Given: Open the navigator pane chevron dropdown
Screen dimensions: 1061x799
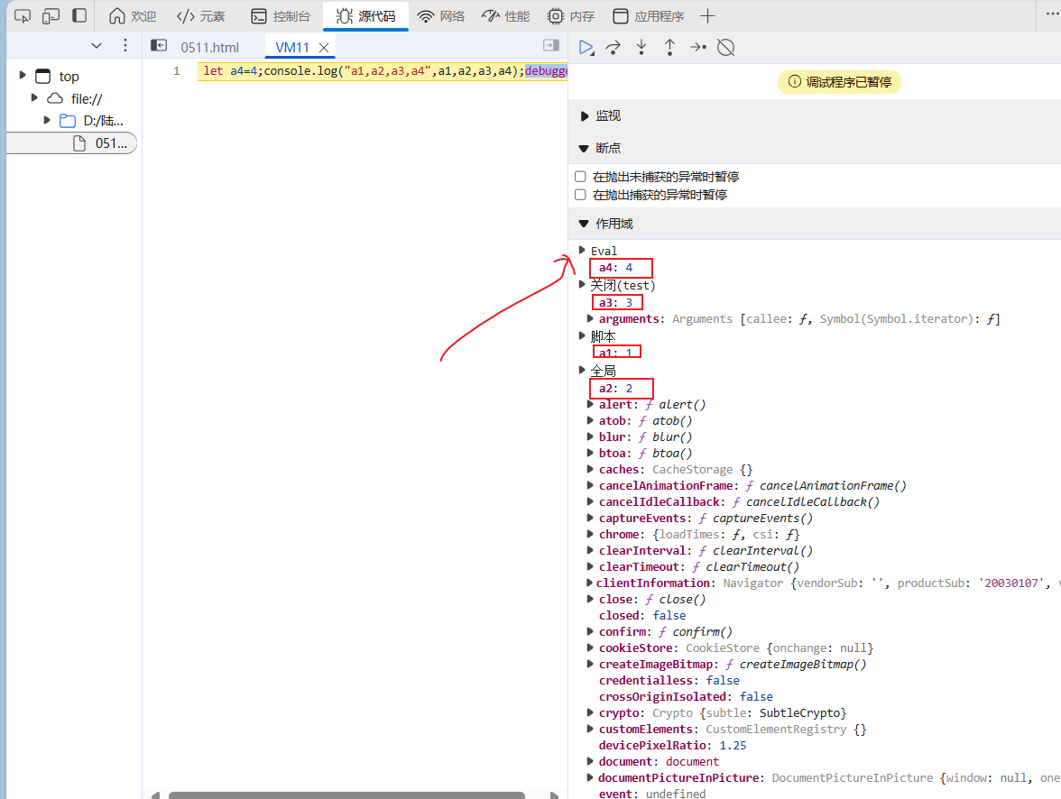Looking at the screenshot, I should tap(96, 46).
